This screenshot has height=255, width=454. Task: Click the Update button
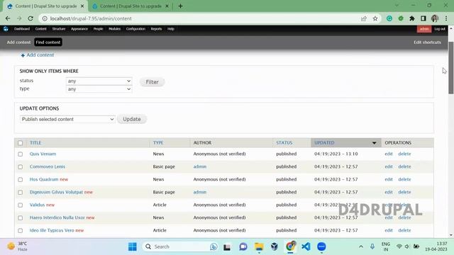click(132, 119)
